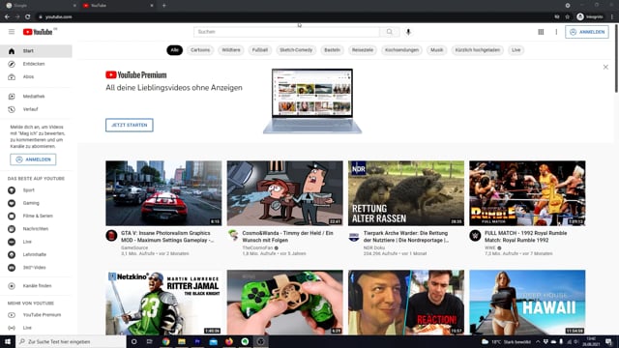This screenshot has width=619, height=348.
Task: Open the Sport category
Action: pos(36,190)
